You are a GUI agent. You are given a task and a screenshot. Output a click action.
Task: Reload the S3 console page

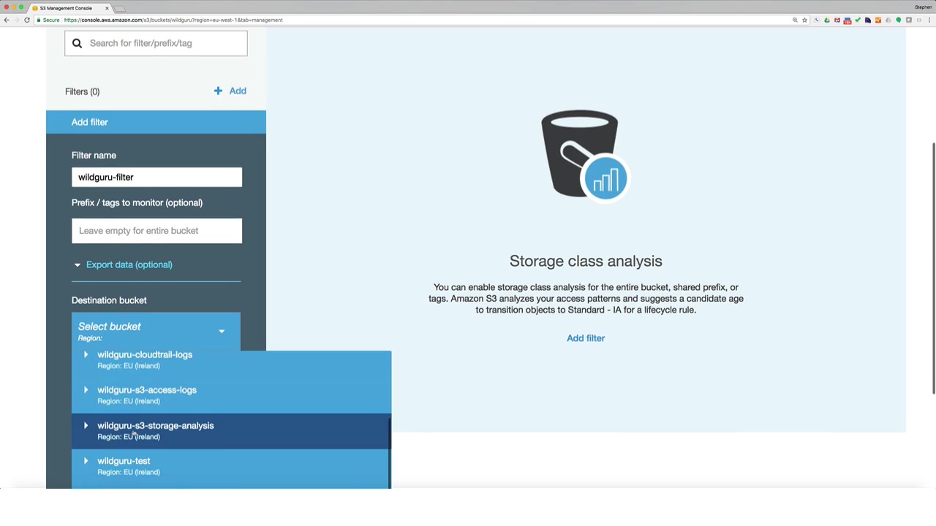(x=27, y=20)
